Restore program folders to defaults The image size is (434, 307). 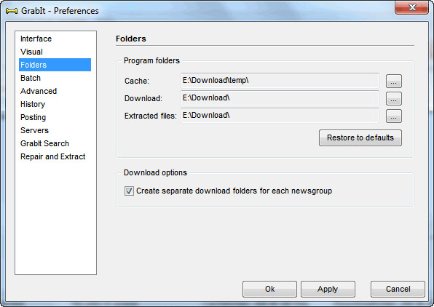point(360,137)
